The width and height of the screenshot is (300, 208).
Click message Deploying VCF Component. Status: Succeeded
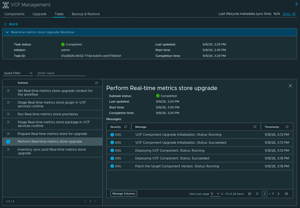(172, 158)
